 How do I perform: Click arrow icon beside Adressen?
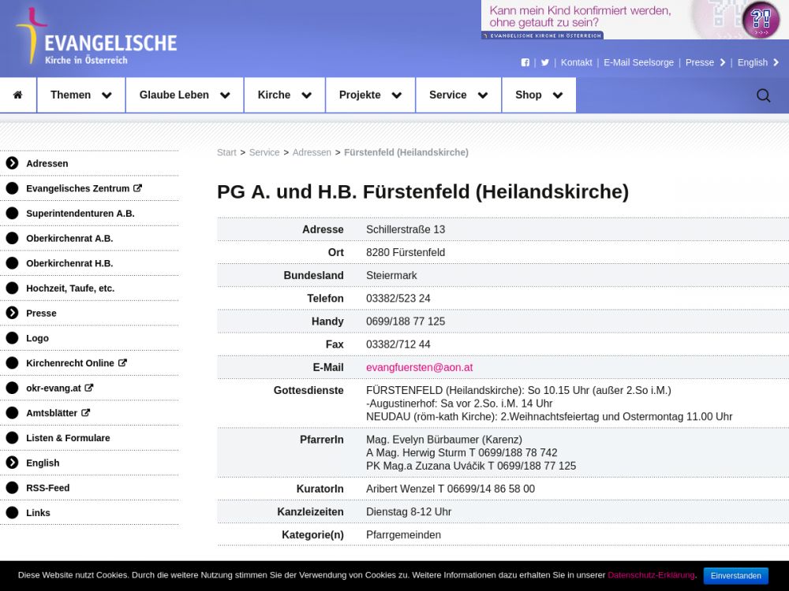[x=12, y=163]
